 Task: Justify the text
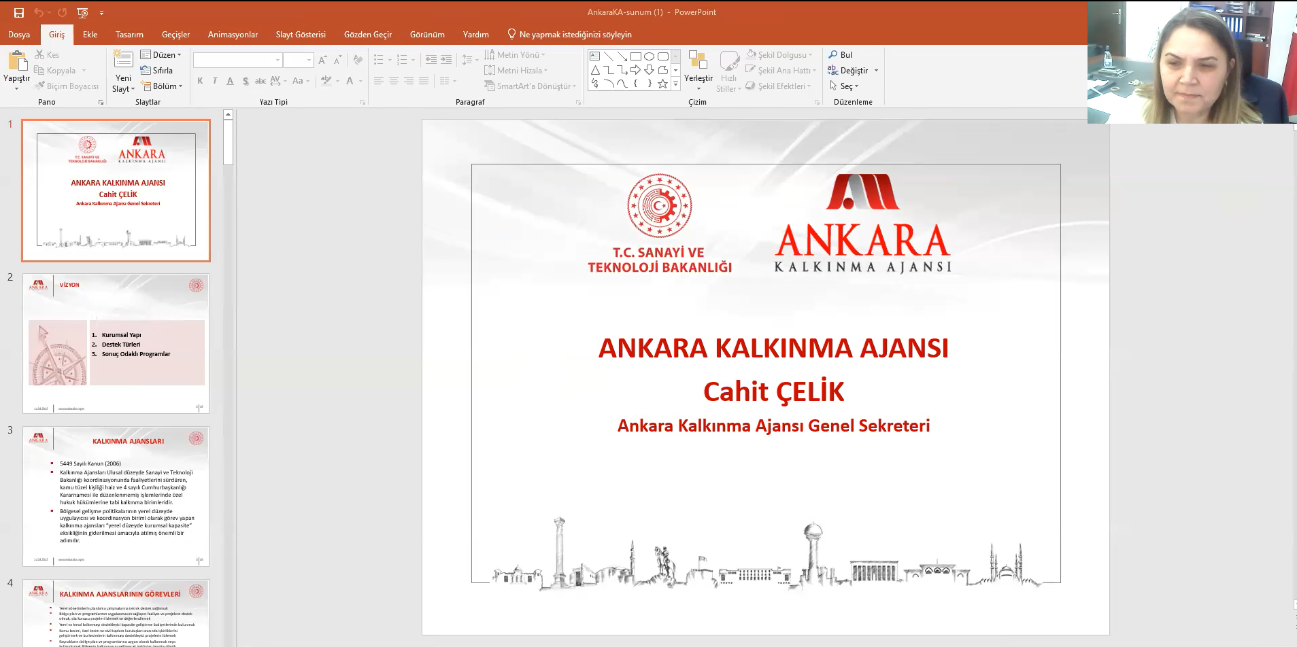tap(424, 81)
